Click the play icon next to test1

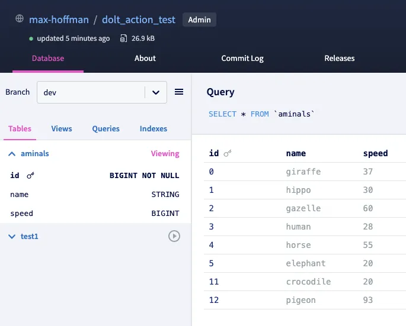[174, 236]
